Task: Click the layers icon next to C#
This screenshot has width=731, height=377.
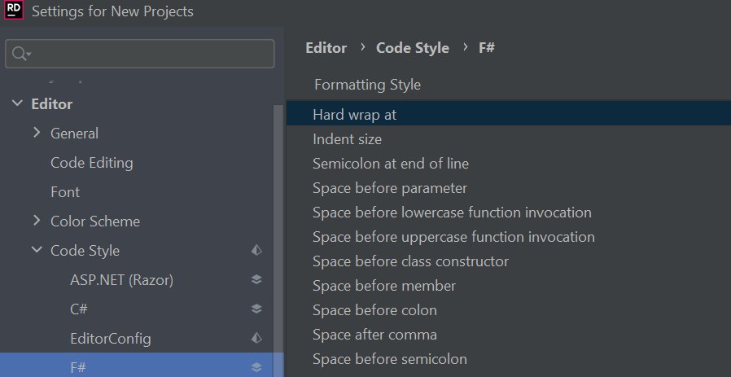Action: pyautogui.click(x=256, y=309)
